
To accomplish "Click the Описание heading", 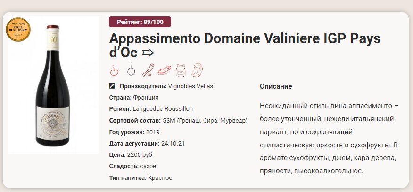I will coord(276,86).
